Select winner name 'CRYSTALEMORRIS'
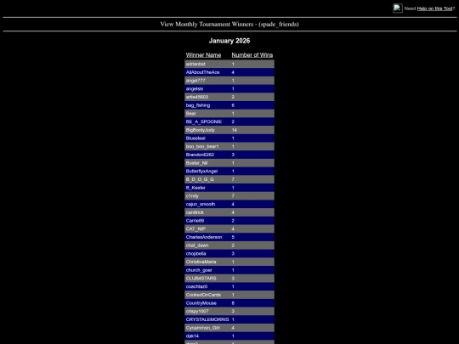 pyautogui.click(x=207, y=319)
